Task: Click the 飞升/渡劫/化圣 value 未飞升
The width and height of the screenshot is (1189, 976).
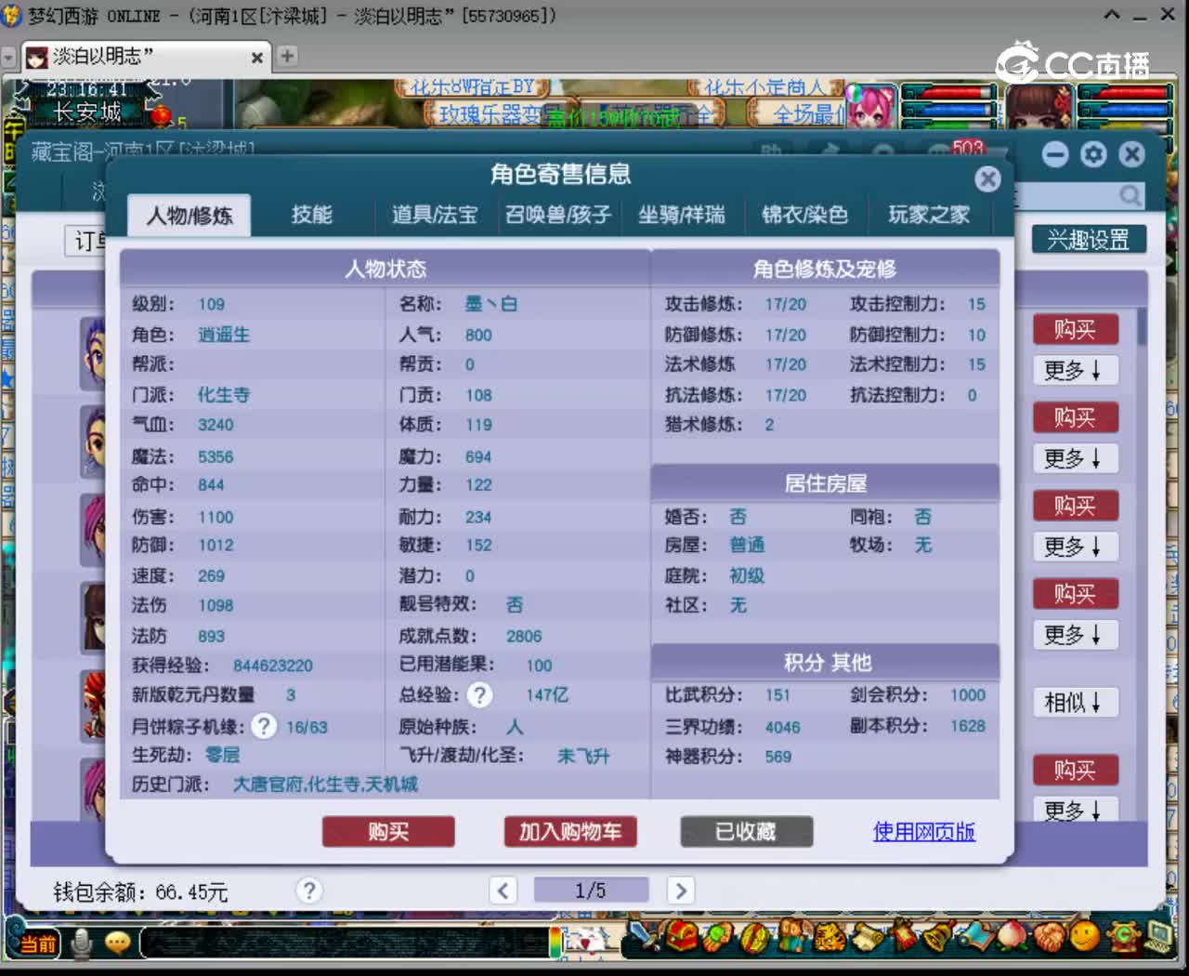Action: pos(583,756)
